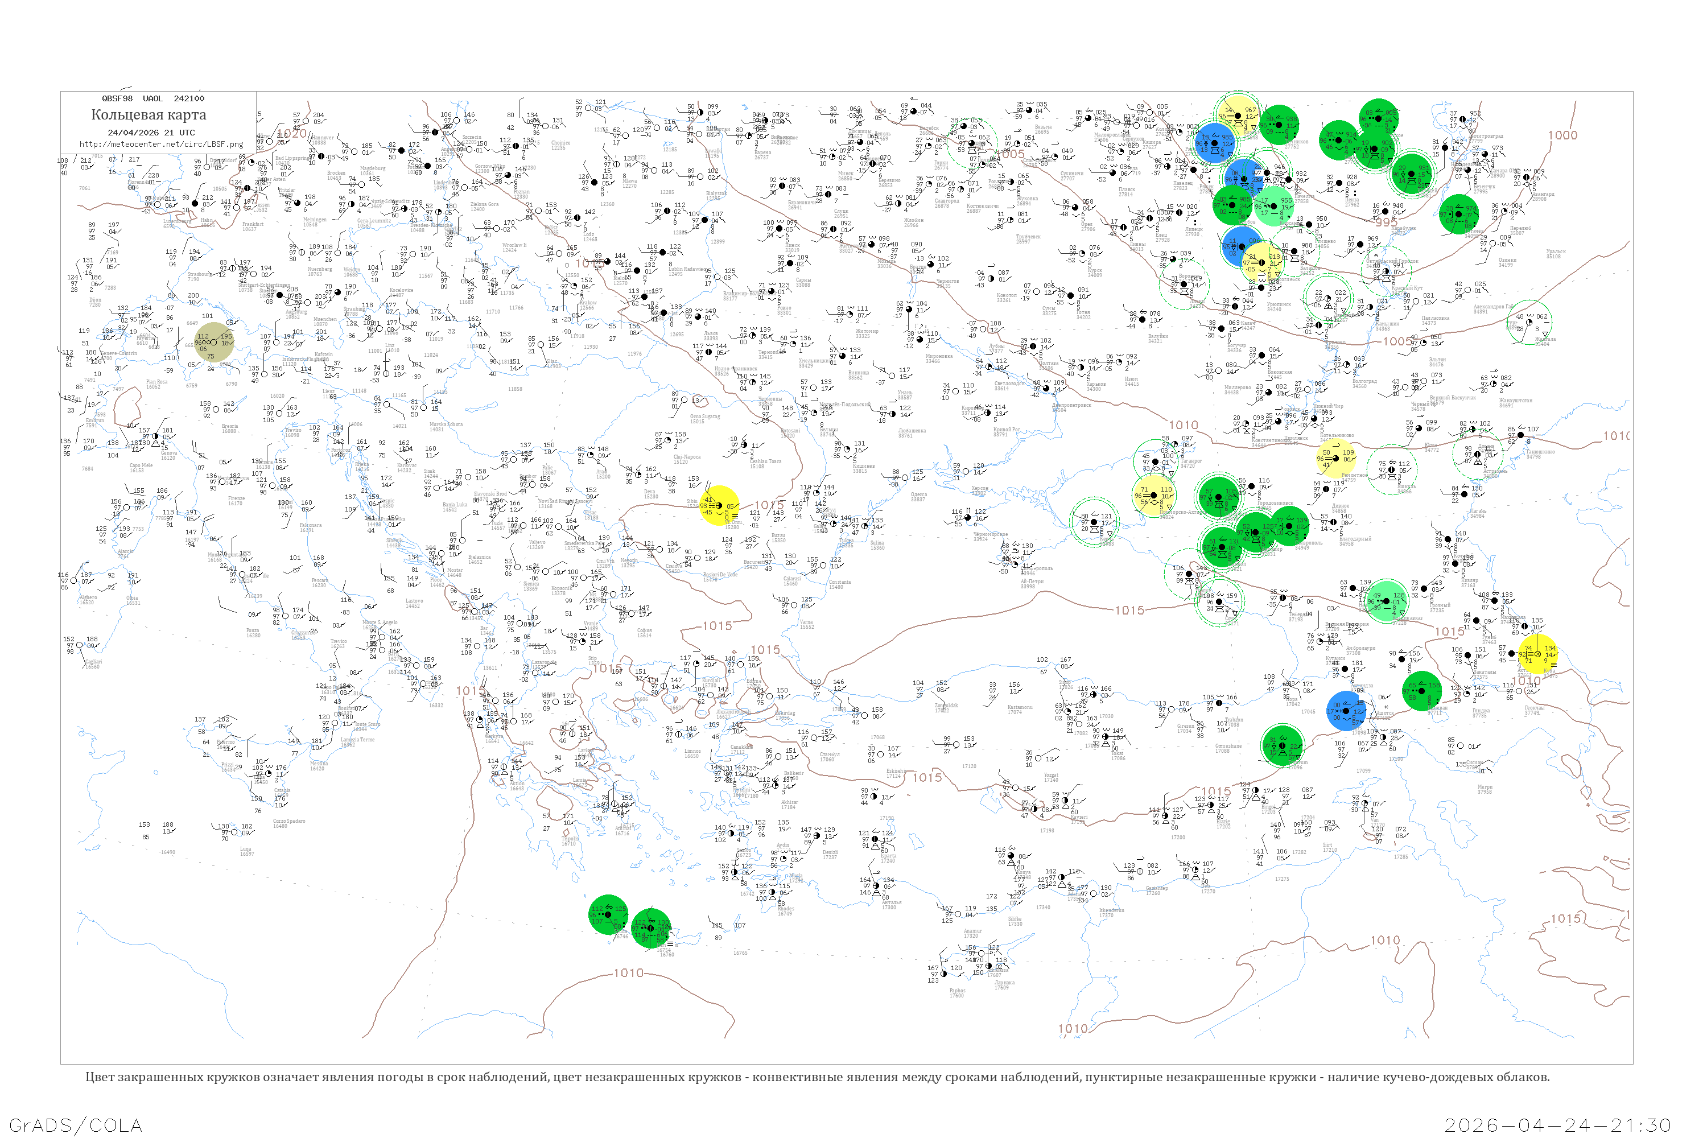Click the green circle at Erzurum station
1707x1138 pixels.
1282,745
